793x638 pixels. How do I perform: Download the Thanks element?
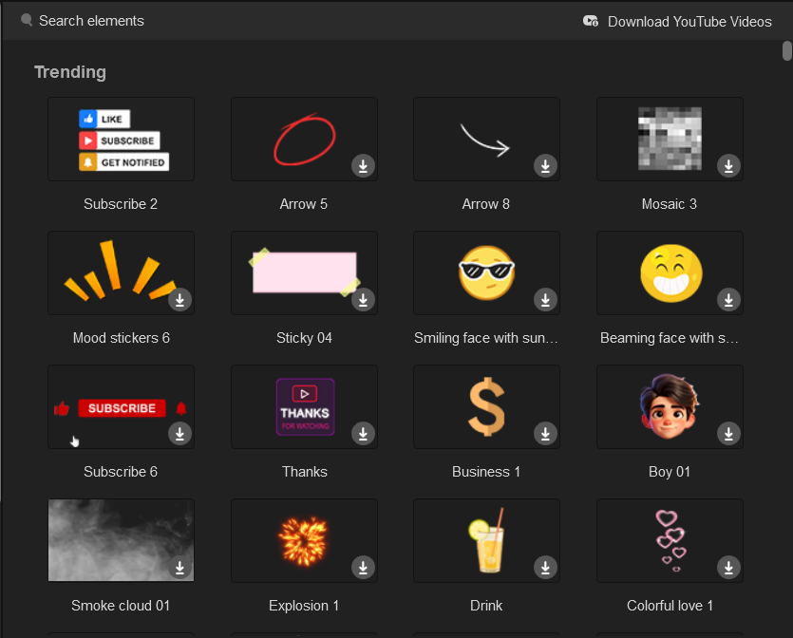363,434
